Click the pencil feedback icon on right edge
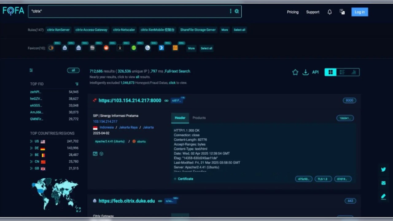Screen dimensions: 393x221 383,196
